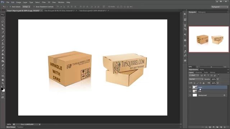Select the Pen tool
Screen dimensions: 230x129
(x=3, y=65)
